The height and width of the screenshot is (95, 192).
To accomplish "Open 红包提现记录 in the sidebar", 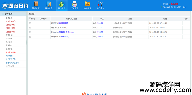I will 11,59.
